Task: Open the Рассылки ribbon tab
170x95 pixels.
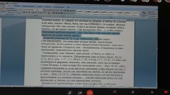Action: pyautogui.click(x=48, y=7)
